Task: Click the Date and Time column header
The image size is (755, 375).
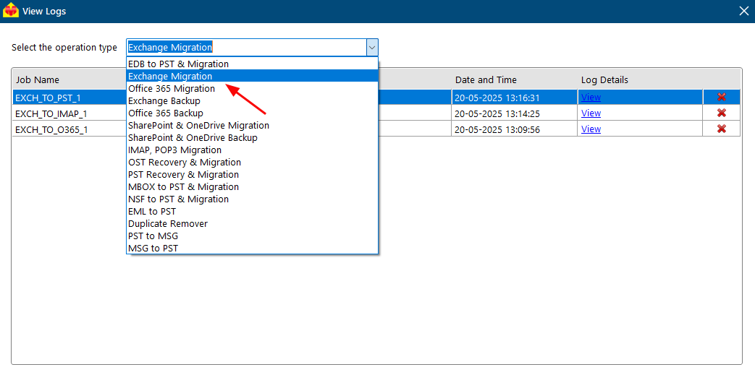Action: [x=486, y=79]
